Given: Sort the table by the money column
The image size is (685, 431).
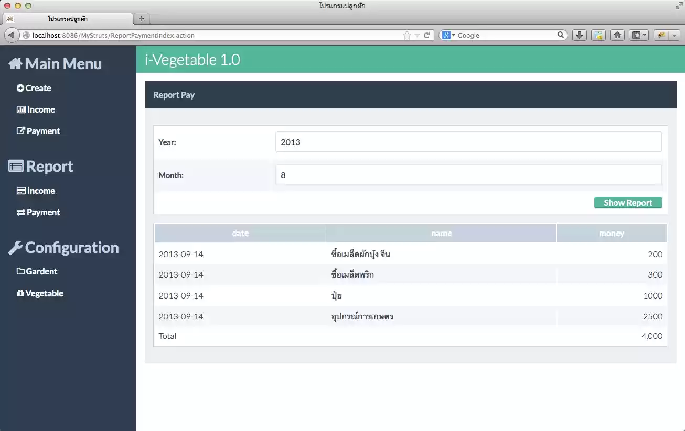Looking at the screenshot, I should (x=612, y=233).
